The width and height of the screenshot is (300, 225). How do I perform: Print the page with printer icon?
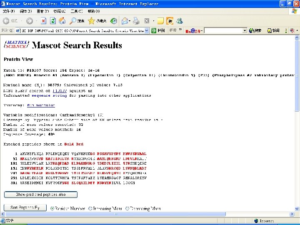[136, 21]
